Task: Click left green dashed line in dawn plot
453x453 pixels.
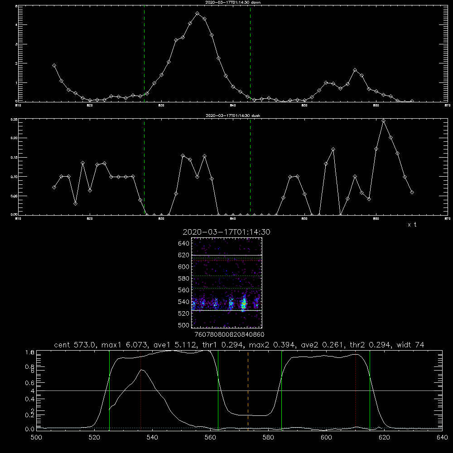Action: (144, 53)
